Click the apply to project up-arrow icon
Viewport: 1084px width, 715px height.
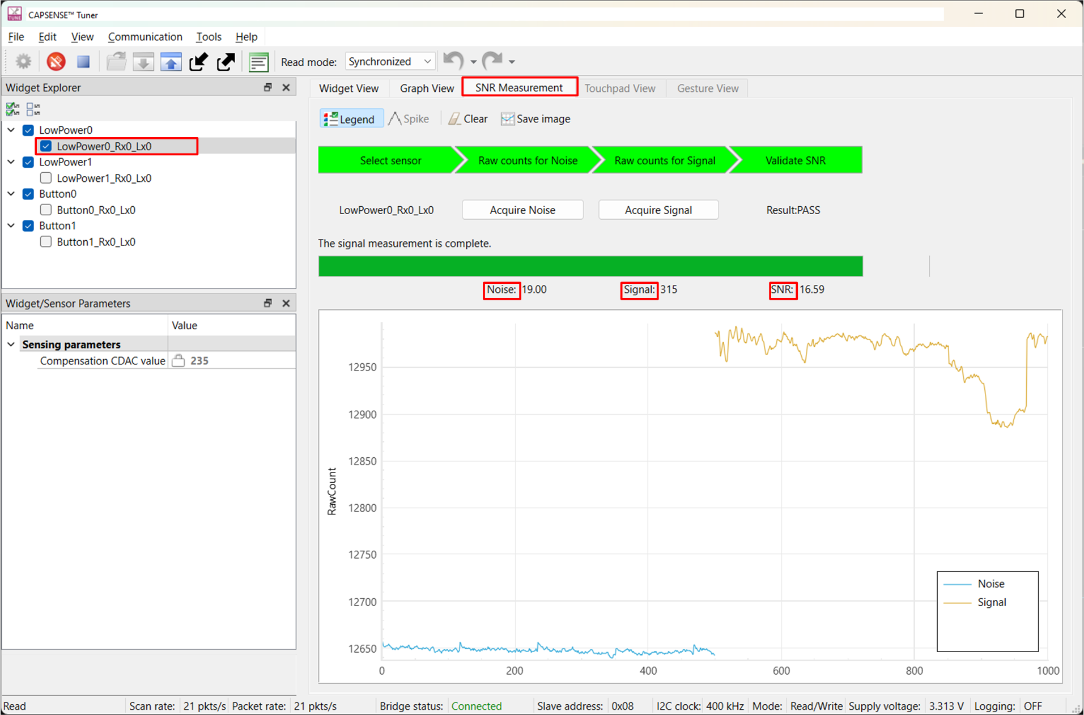click(x=171, y=61)
